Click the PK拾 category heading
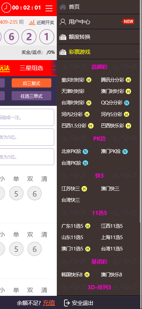This screenshot has width=142, height=309. click(x=99, y=139)
